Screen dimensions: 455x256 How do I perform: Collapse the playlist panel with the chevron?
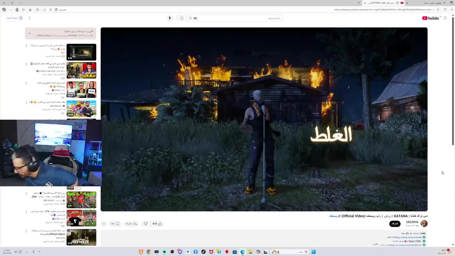coord(30,33)
